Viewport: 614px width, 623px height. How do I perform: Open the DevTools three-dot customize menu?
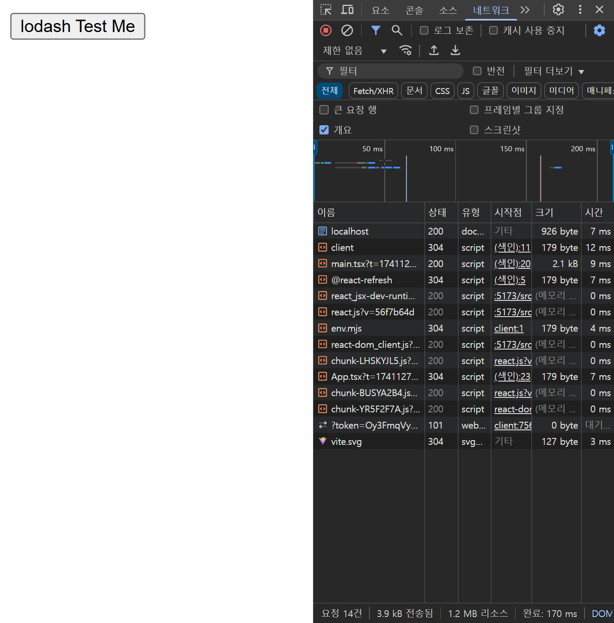point(580,9)
